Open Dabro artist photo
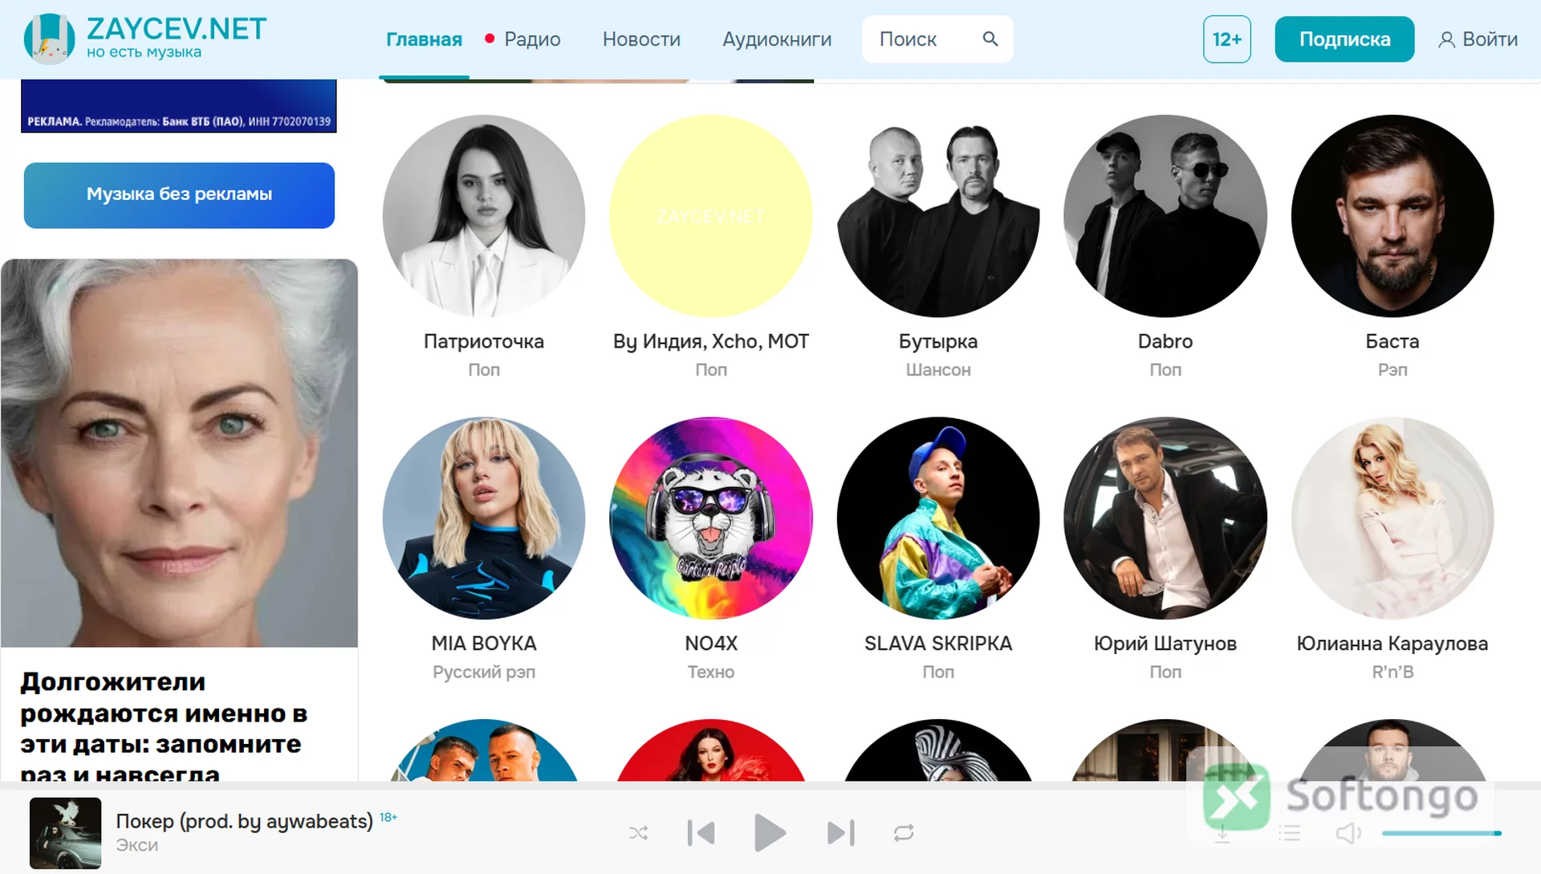Image resolution: width=1541 pixels, height=874 pixels. (x=1165, y=216)
